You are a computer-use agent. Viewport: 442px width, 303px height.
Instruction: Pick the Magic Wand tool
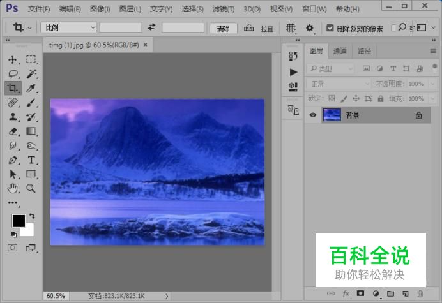pos(31,74)
